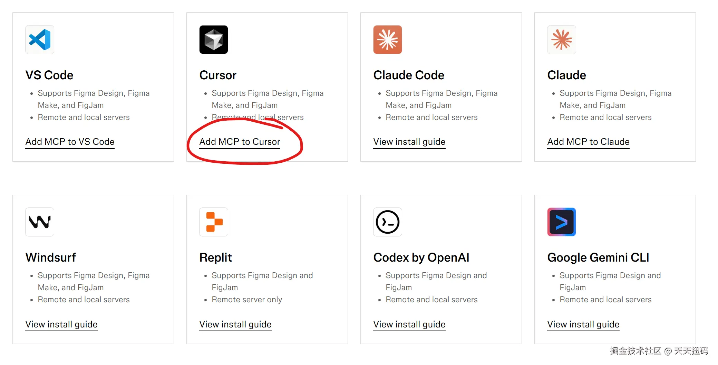Screen dimensions: 718x365
Task: Click Replit's 'Supports Figma Design and FigJam' text
Action: point(262,282)
